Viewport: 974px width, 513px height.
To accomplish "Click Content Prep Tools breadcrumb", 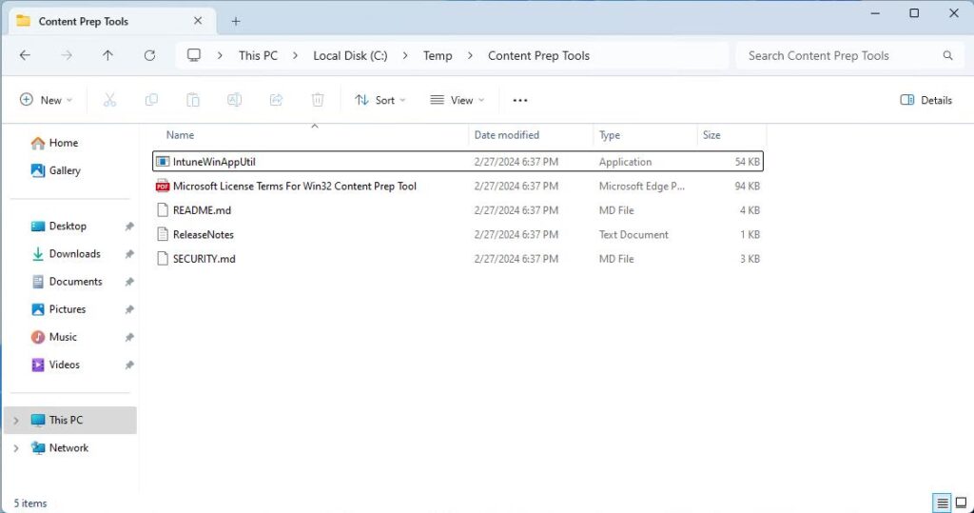I will pos(538,55).
